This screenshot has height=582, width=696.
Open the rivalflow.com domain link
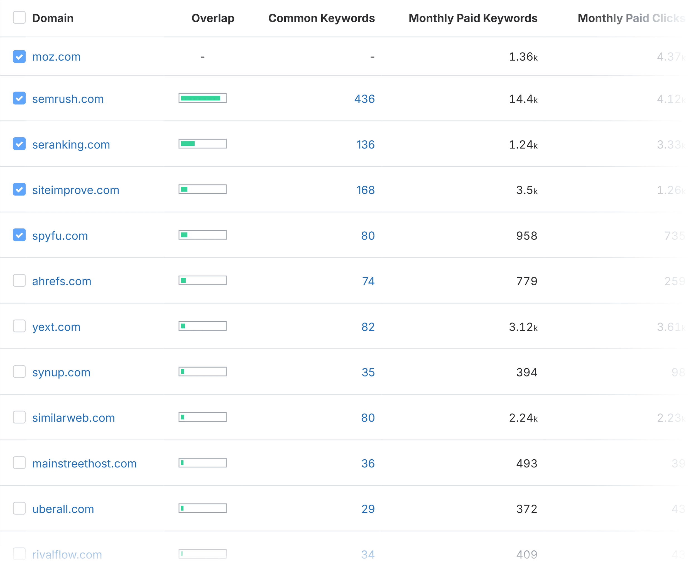pos(67,554)
